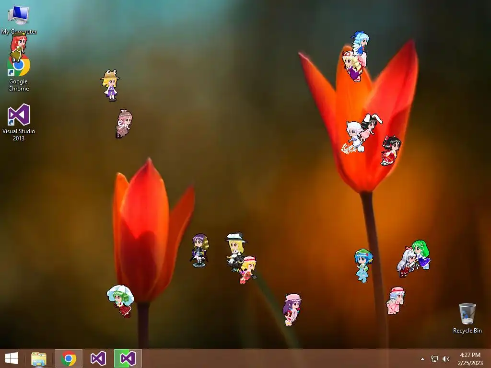Click the purple-haired mascot in pink cap
The width and height of the screenshot is (491, 368).
point(292,309)
